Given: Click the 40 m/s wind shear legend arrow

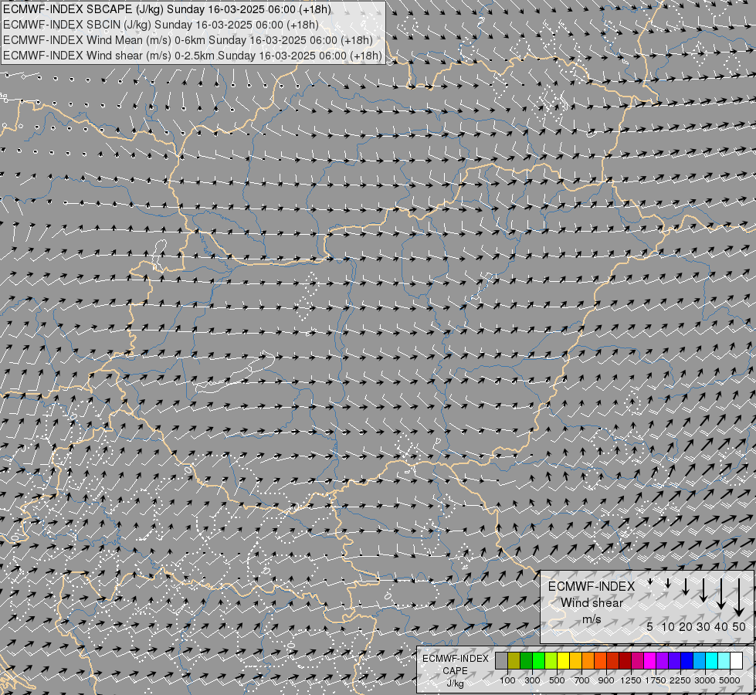Looking at the screenshot, I should pos(721,594).
